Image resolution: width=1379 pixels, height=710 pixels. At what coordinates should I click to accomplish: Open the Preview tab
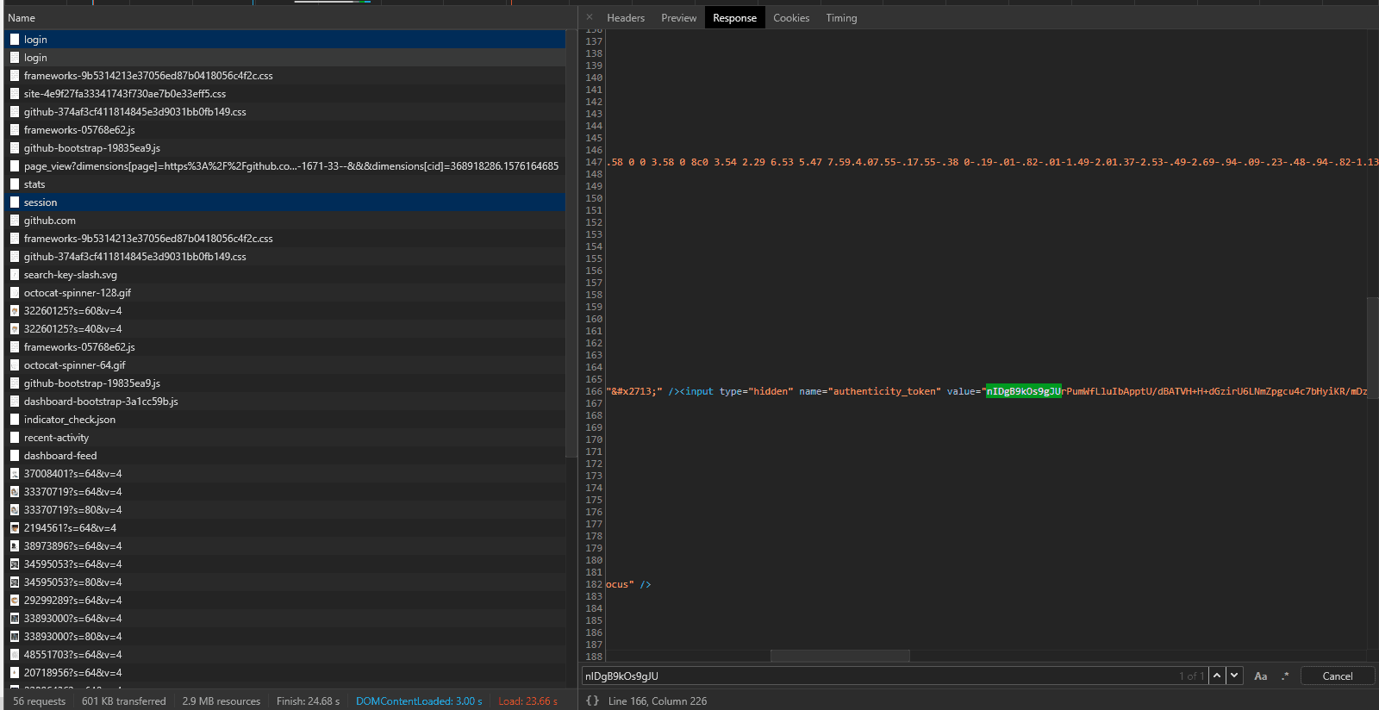[x=678, y=18]
